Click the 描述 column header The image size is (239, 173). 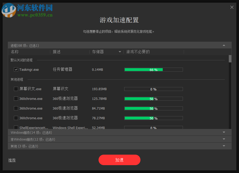56,52
